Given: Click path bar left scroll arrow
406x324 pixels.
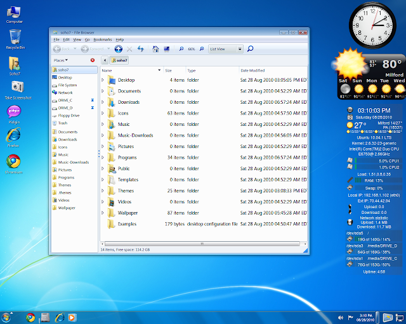Looking at the screenshot, I should 105,60.
